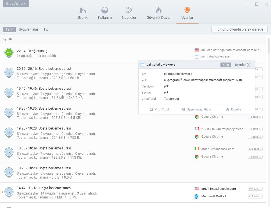Click the clock icon for 19:40 - 19:46 alert
This screenshot has height=208, width=271.
9,93
